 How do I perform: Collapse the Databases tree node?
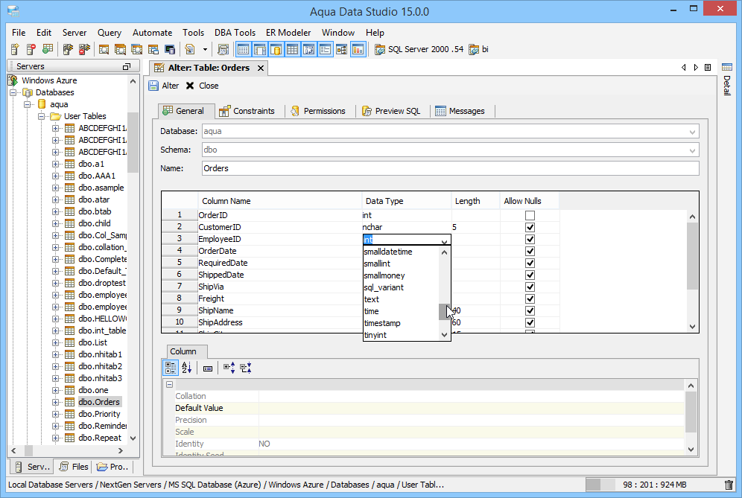[x=13, y=92]
